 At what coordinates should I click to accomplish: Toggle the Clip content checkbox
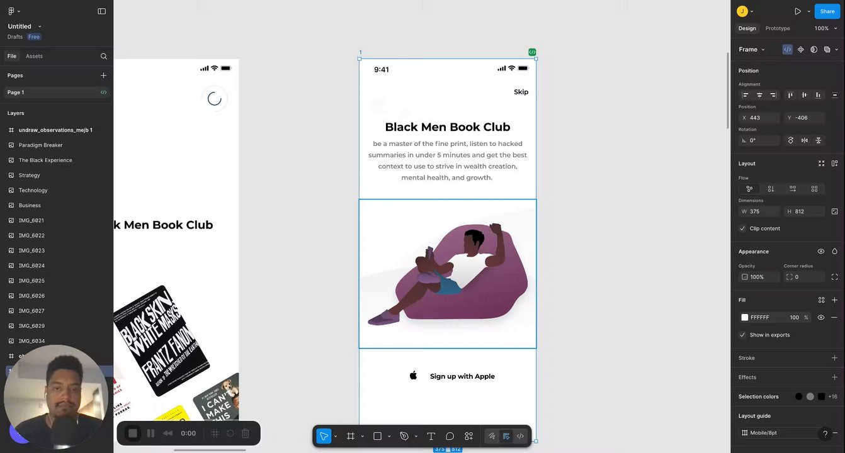(742, 228)
